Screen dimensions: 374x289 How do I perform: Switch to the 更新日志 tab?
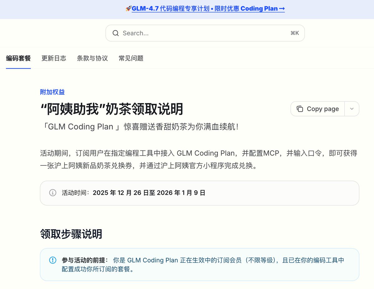coord(54,58)
